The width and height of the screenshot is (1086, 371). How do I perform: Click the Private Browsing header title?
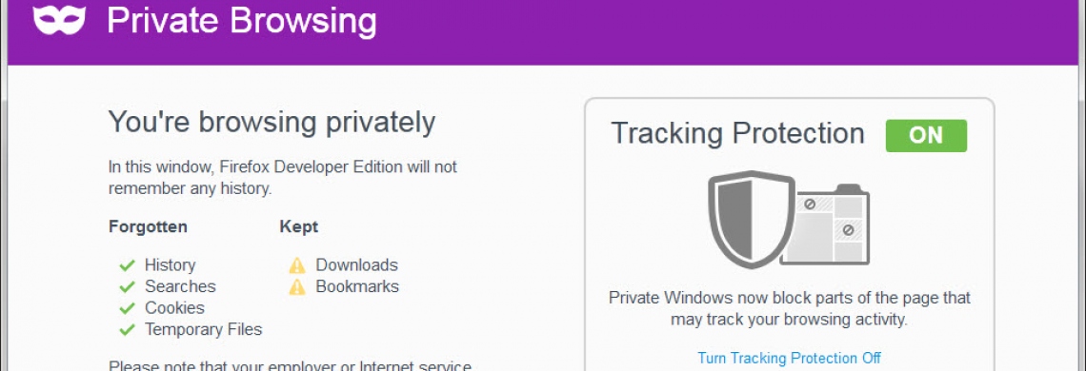click(242, 21)
